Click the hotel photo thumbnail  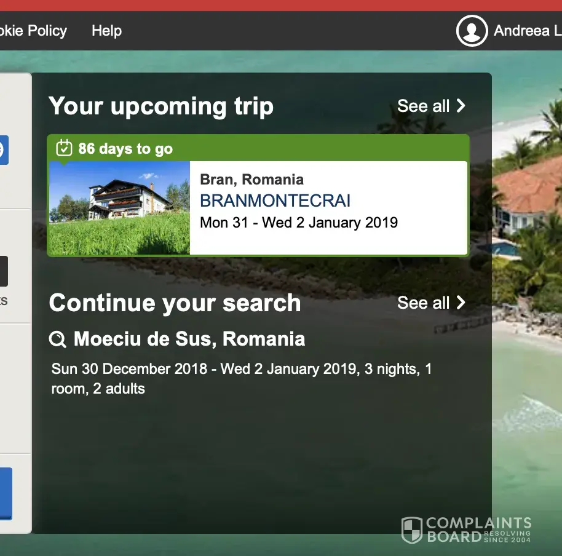[x=119, y=208]
